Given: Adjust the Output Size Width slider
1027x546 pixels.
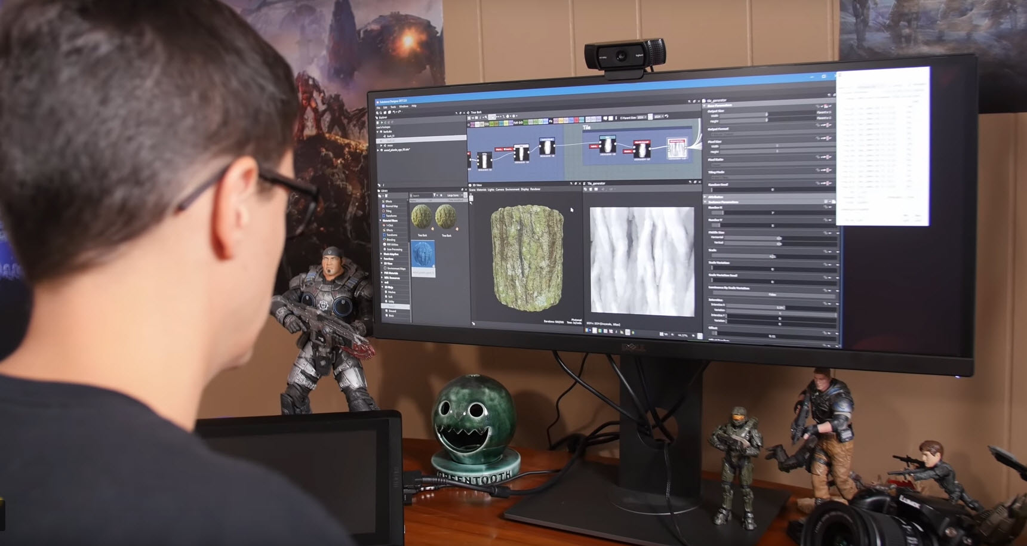Looking at the screenshot, I should [x=768, y=114].
